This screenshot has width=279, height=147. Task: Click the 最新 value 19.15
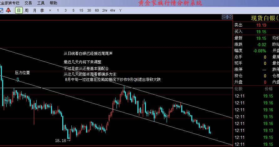[x=261, y=38]
